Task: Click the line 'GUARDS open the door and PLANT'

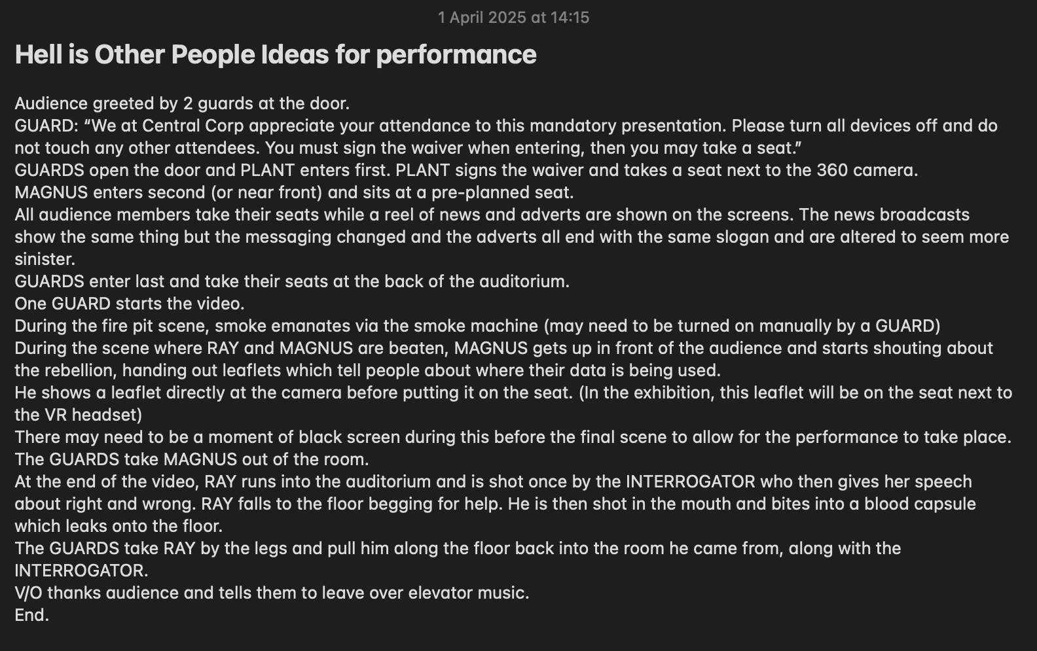Action: pos(466,171)
